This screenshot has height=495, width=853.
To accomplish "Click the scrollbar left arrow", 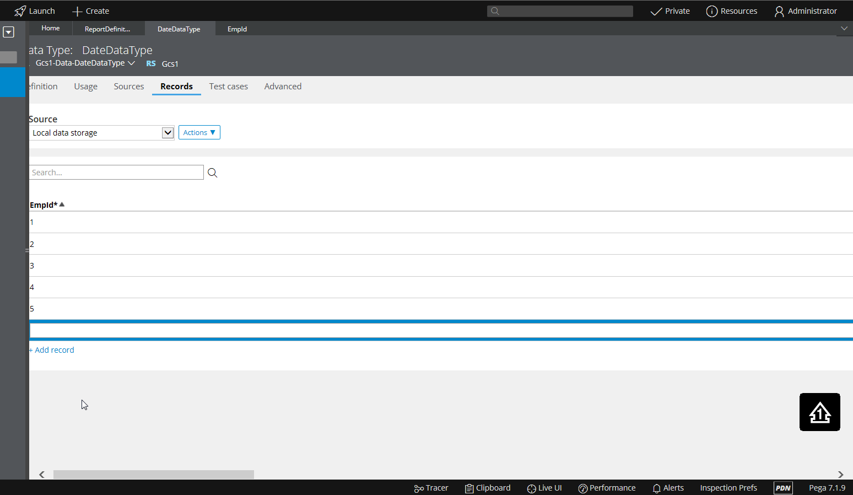I will pyautogui.click(x=42, y=475).
